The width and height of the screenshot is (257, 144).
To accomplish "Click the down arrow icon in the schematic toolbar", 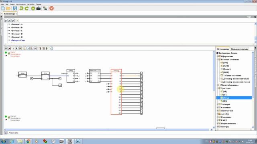I will [16, 48].
